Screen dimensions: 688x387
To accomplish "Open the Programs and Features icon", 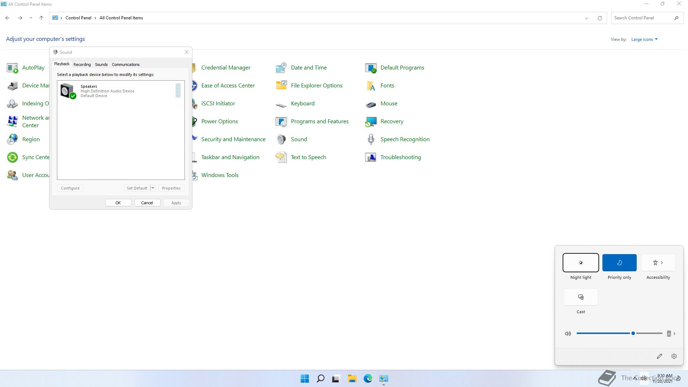I will [281, 121].
